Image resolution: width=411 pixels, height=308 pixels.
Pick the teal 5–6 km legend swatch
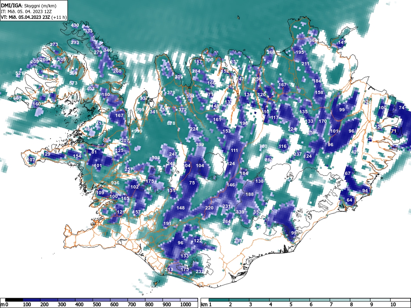click(x=300, y=300)
